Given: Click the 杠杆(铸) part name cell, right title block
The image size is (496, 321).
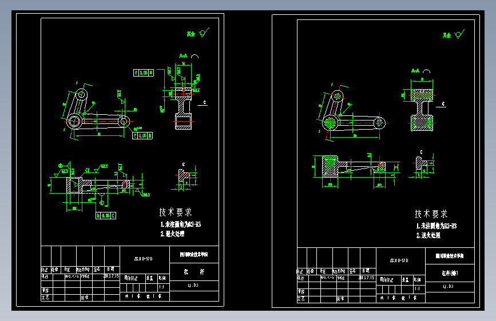Looking at the screenshot, I should pyautogui.click(x=450, y=273).
